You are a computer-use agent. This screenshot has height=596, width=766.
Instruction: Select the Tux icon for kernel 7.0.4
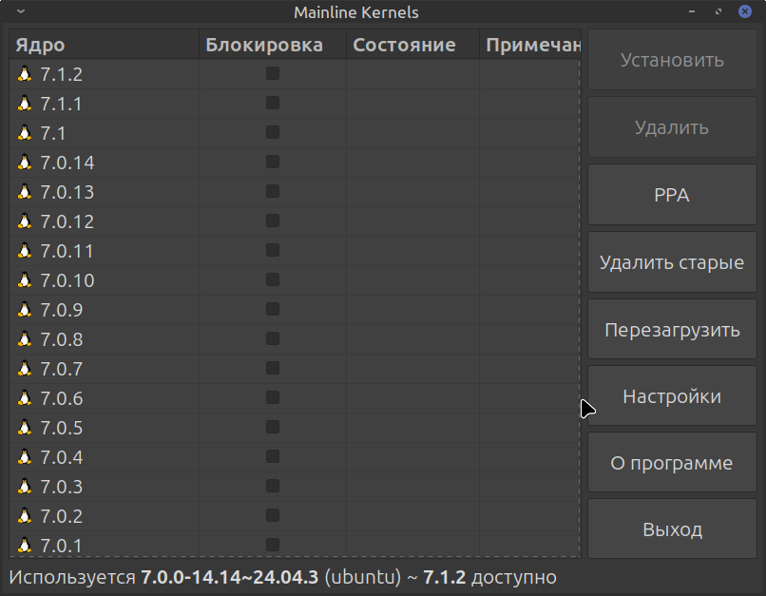click(25, 457)
